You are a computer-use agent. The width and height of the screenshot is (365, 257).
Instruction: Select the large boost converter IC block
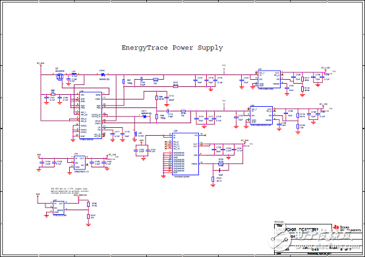point(90,115)
